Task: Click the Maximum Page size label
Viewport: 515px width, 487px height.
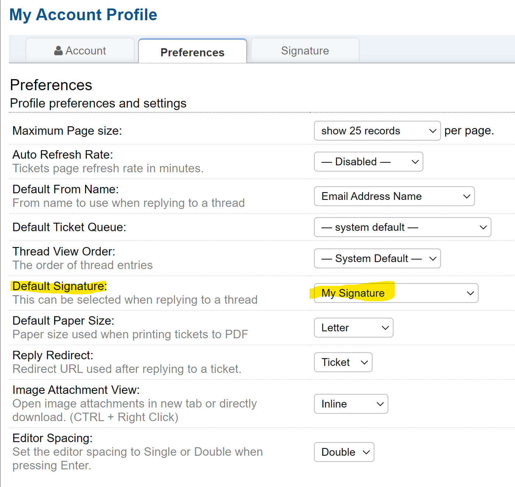Action: [67, 131]
